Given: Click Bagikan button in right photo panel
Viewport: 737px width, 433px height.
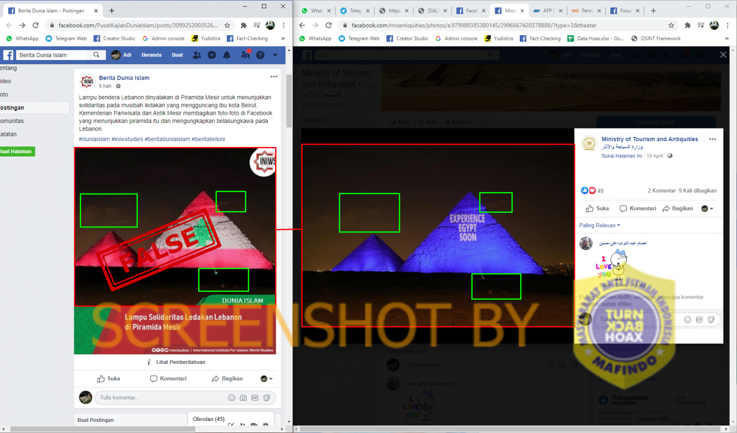Looking at the screenshot, I should (x=678, y=208).
